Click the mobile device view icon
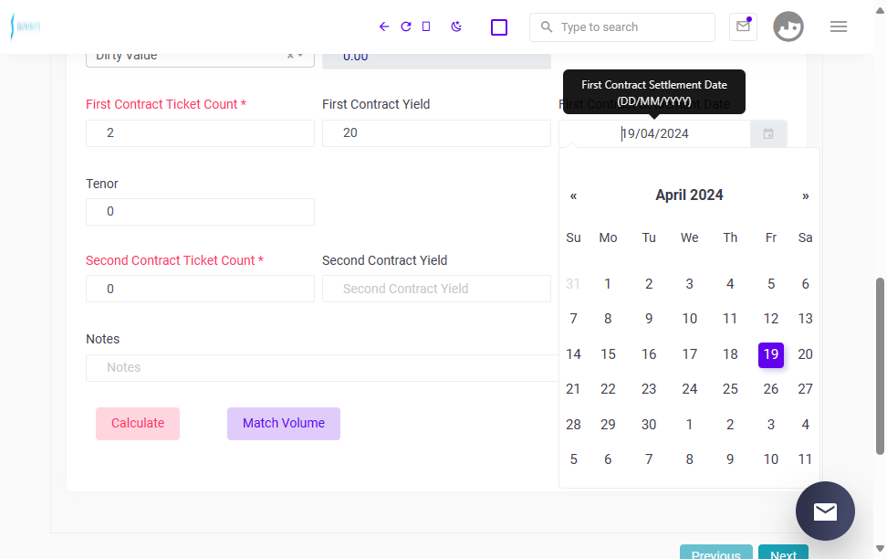This screenshot has width=887, height=559. [426, 26]
